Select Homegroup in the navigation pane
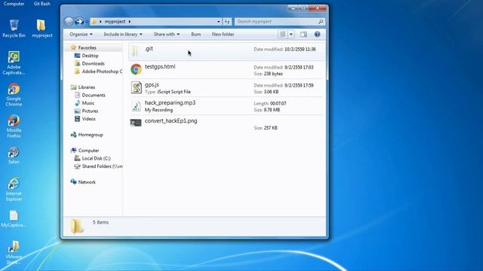This screenshot has width=483, height=271. coord(91,135)
